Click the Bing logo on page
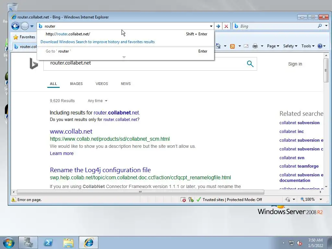 coord(34,64)
